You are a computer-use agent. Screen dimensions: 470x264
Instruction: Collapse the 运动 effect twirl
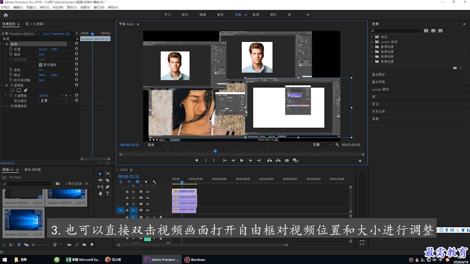click(3, 44)
